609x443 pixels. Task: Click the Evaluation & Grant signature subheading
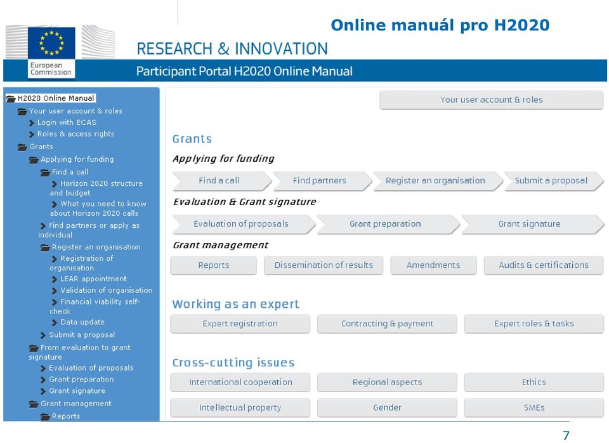[x=244, y=202]
